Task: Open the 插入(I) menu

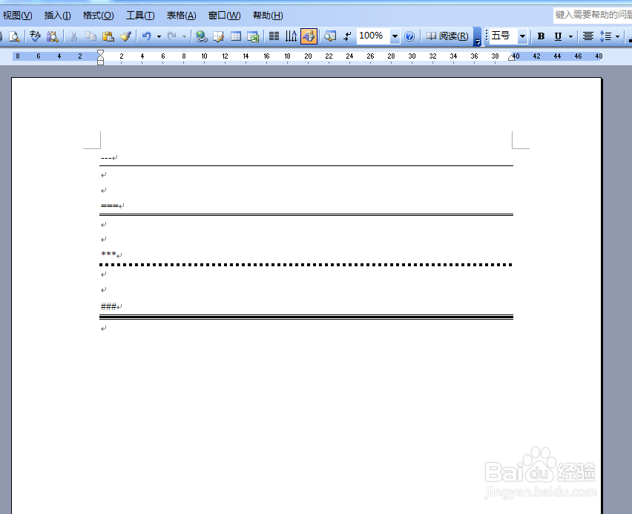Action: pos(58,16)
